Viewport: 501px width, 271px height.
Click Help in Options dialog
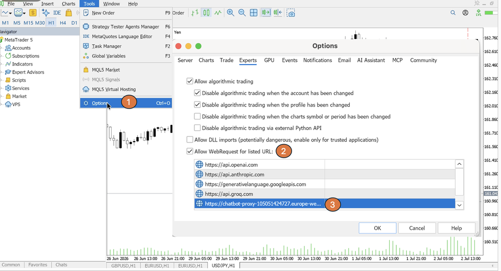click(456, 228)
